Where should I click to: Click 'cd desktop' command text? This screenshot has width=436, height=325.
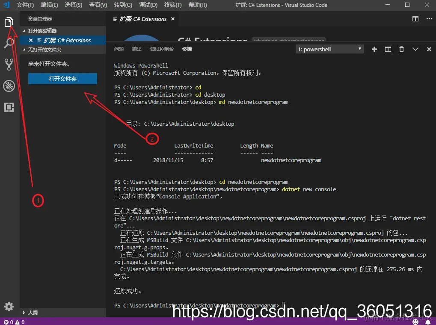(x=210, y=95)
